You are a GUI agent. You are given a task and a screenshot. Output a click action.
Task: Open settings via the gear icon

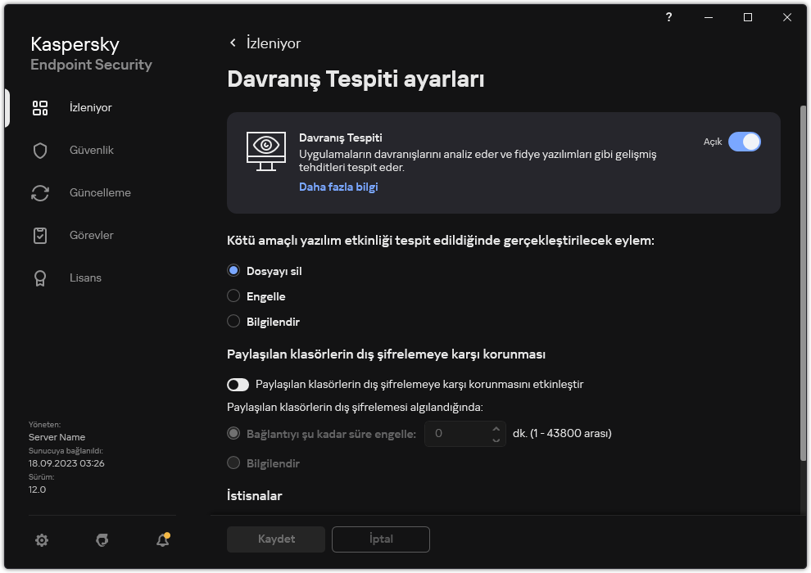coord(42,540)
